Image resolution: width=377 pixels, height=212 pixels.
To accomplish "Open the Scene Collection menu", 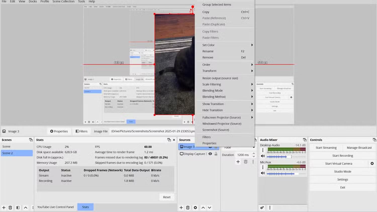I will point(63,2).
